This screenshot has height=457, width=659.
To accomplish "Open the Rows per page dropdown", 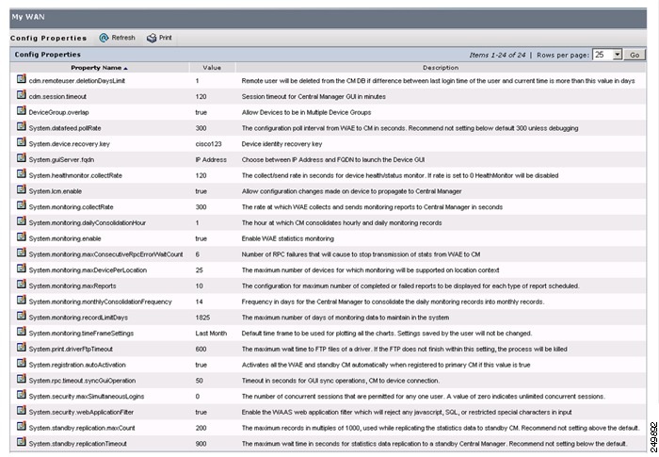I will point(607,55).
